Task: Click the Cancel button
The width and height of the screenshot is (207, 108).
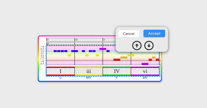Action: [x=129, y=34]
